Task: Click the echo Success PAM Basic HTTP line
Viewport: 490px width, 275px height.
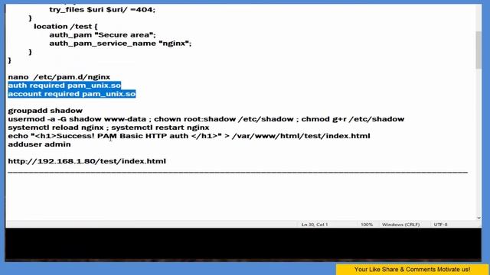Action: click(x=189, y=136)
